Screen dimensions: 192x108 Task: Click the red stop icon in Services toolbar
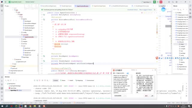coord(39,80)
